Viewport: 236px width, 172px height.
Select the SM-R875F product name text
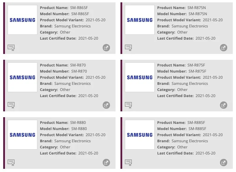(x=197, y=65)
